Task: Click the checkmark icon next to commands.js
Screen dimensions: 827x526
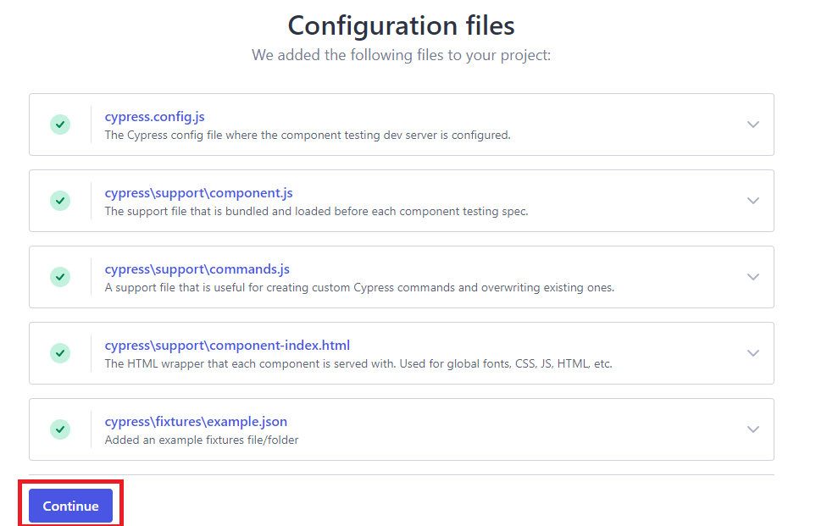Action: point(59,277)
